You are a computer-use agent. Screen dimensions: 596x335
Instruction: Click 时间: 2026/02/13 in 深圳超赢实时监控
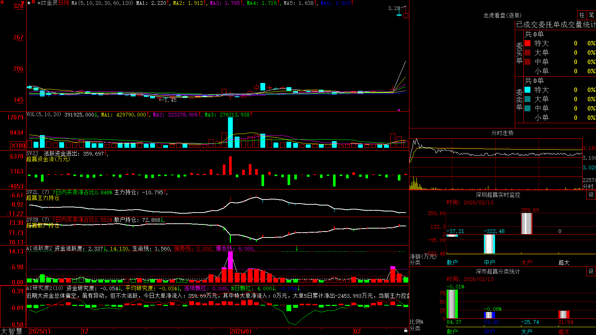click(x=470, y=202)
